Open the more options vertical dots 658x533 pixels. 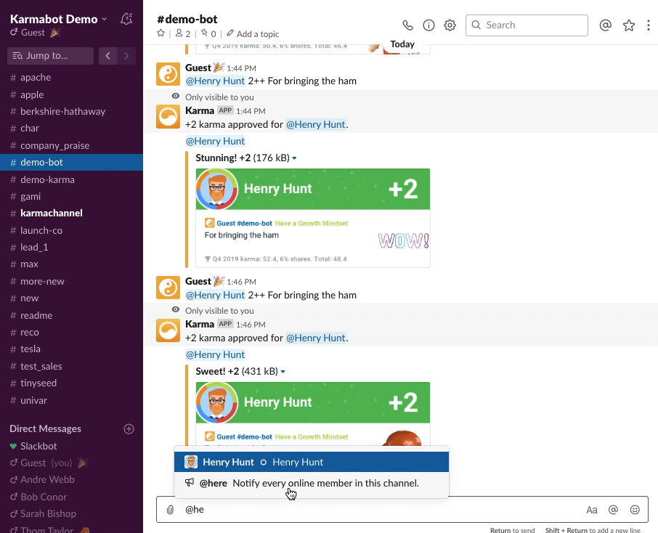coord(649,25)
